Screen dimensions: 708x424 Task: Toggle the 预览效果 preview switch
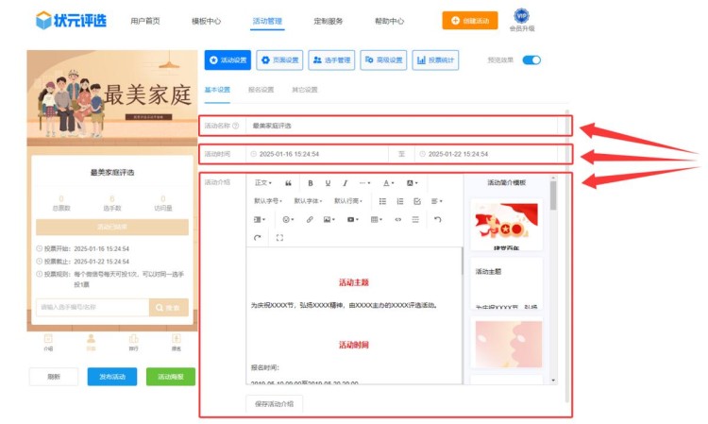(x=531, y=59)
